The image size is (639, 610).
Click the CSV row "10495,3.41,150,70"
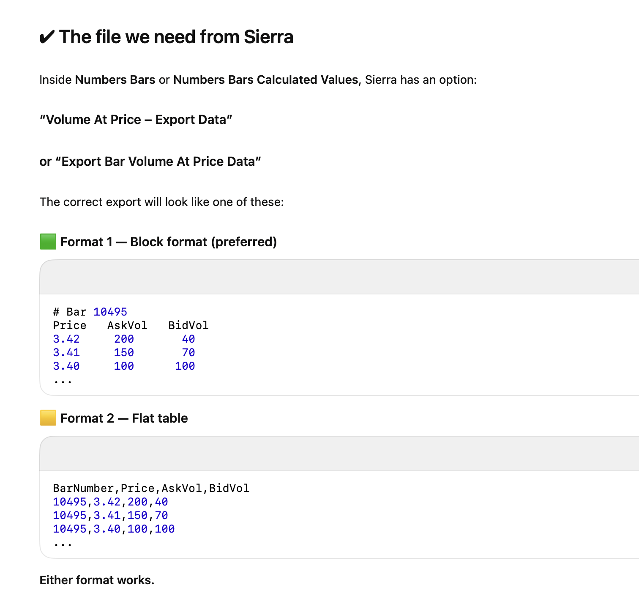pos(110,515)
